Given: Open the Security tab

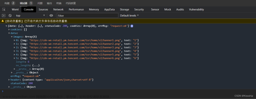Looking at the screenshot, I should [x=139, y=9].
